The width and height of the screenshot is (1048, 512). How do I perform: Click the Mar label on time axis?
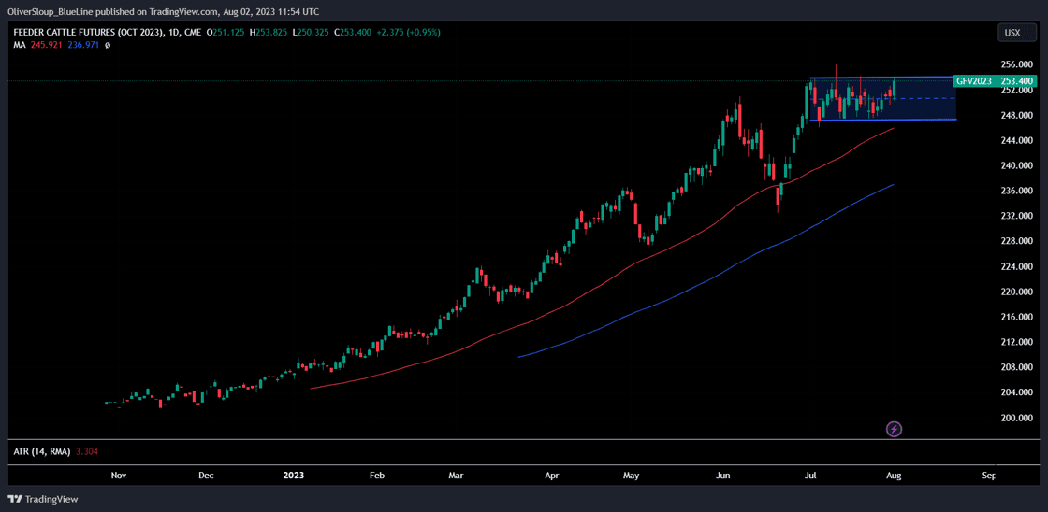pos(456,476)
